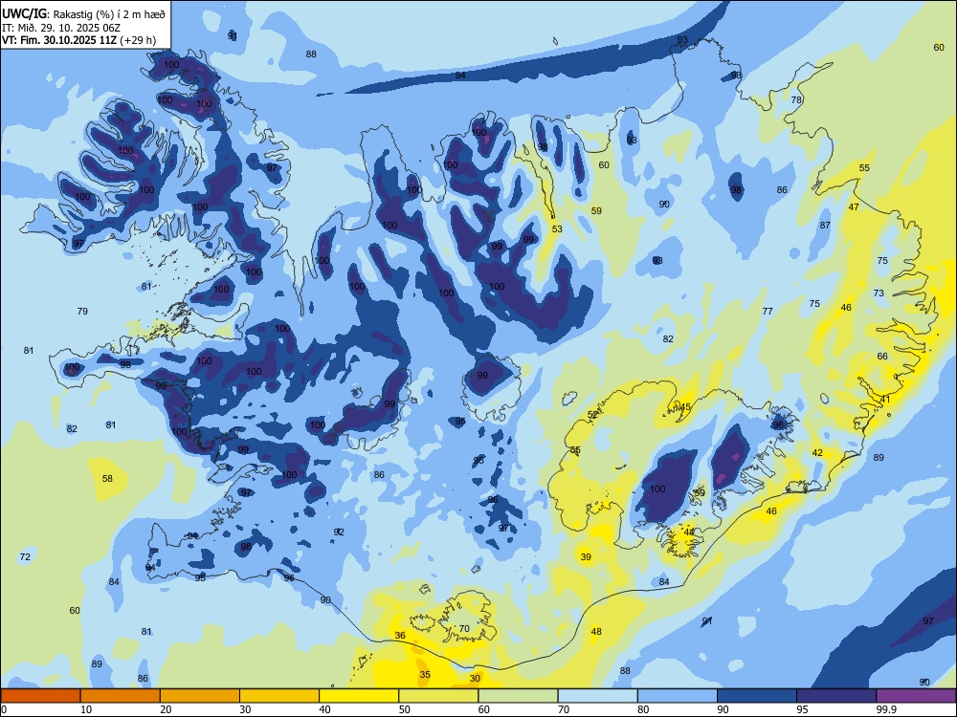This screenshot has width=957, height=717.
Task: Click the humidity value 87 on the map
Action: [x=825, y=225]
